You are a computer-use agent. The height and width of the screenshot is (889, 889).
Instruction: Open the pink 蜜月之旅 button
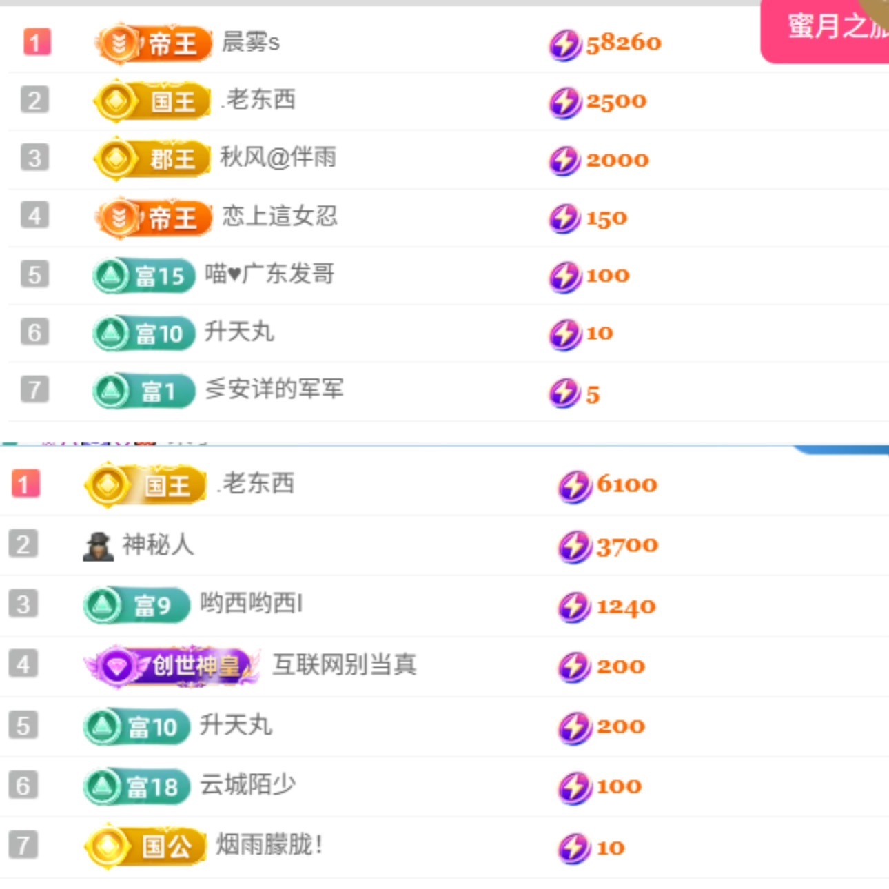(x=825, y=30)
